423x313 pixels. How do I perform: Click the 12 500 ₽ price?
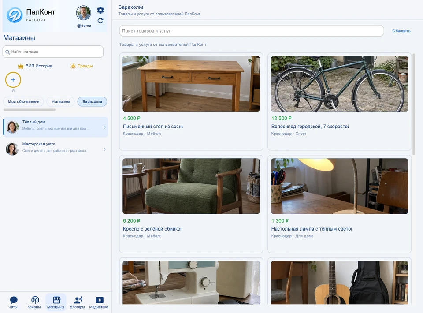coord(282,119)
